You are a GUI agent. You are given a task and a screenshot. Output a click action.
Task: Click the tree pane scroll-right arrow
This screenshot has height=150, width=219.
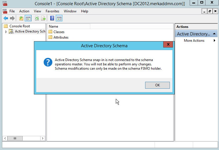pyautogui.click(x=43, y=138)
